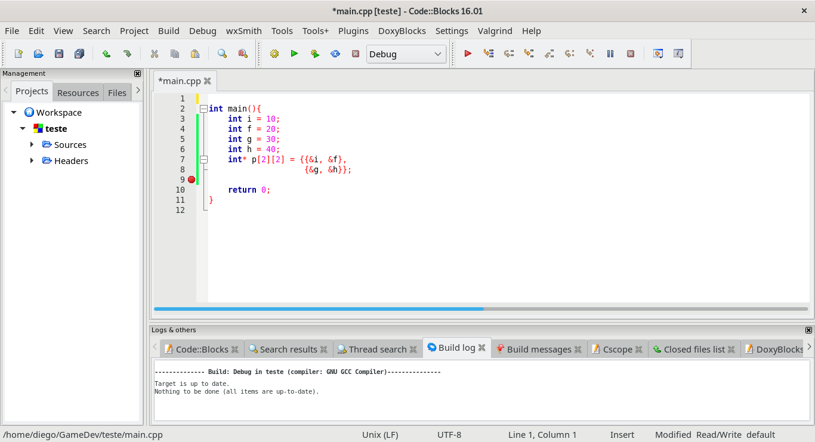Fold the array initializer at line 7
815x442 pixels.
[203, 159]
